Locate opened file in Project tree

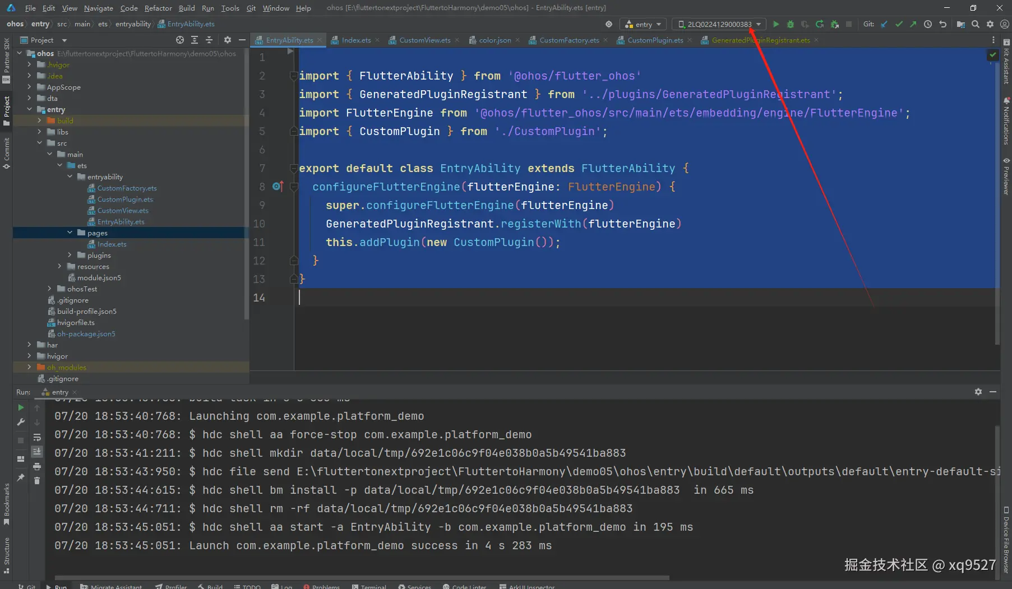(x=180, y=40)
